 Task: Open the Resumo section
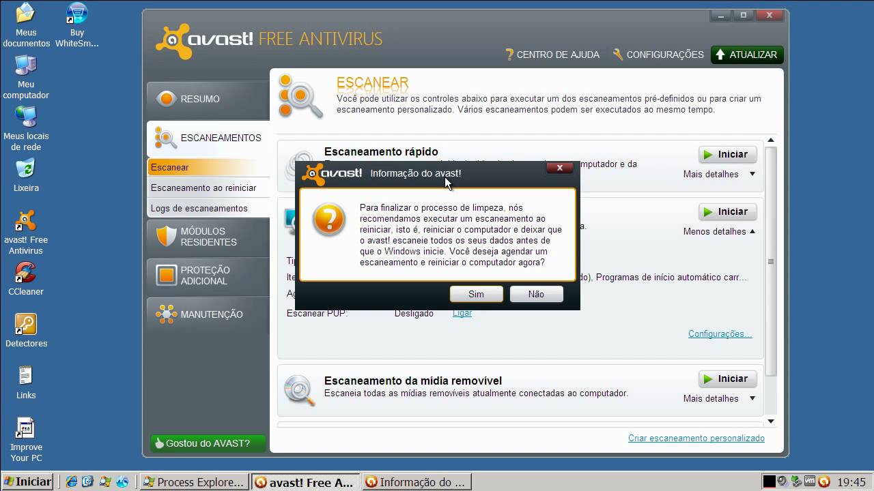208,99
